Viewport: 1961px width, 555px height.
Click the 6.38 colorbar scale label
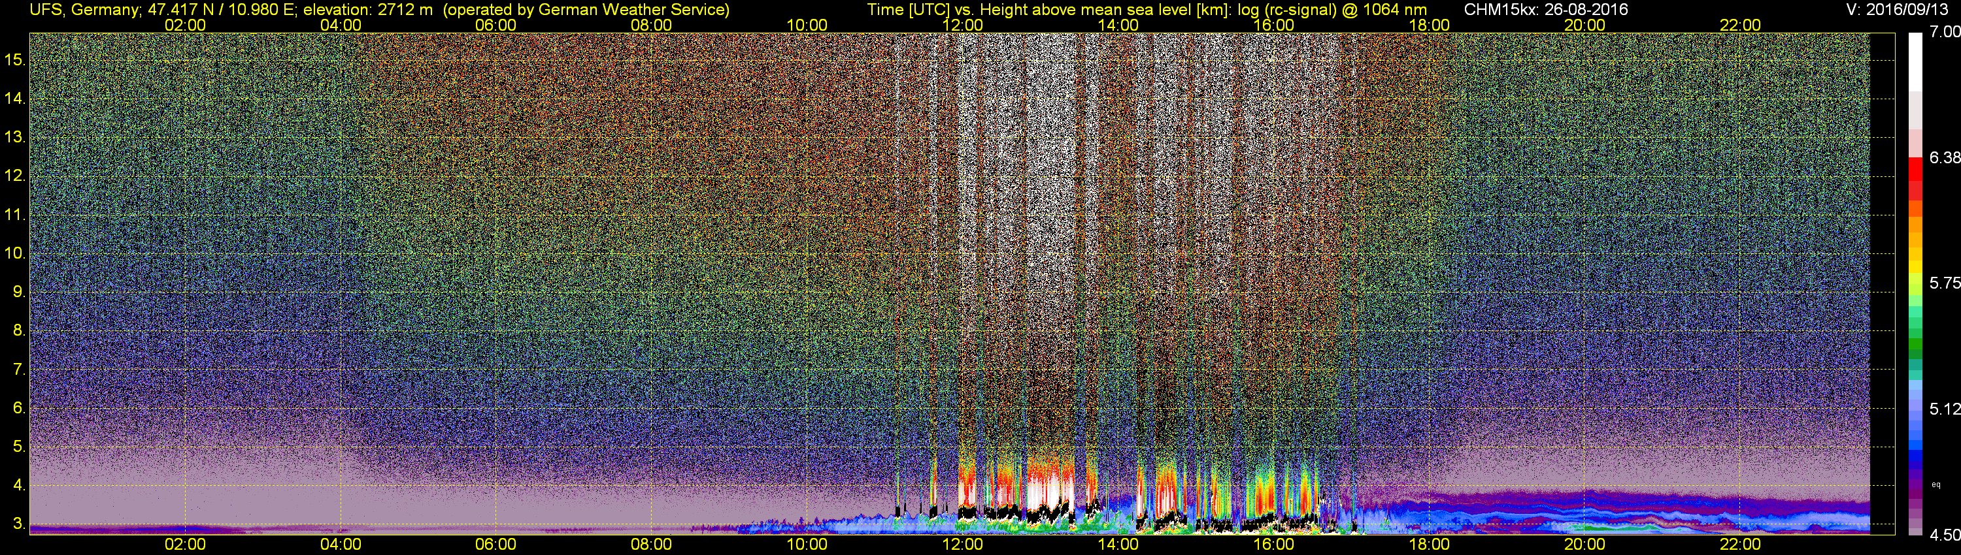click(1944, 158)
